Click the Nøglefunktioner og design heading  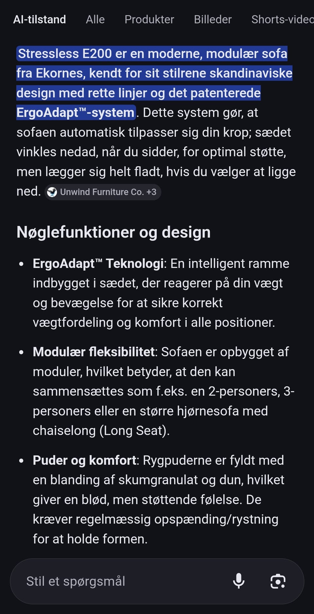click(113, 232)
